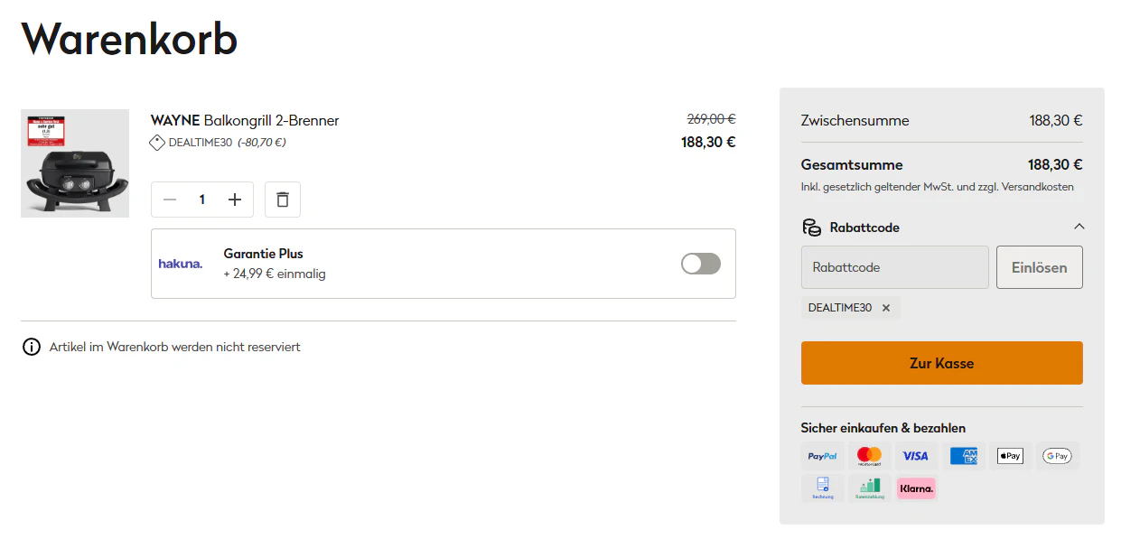The height and width of the screenshot is (539, 1121).
Task: Click the Einlösen button
Action: 1040,267
